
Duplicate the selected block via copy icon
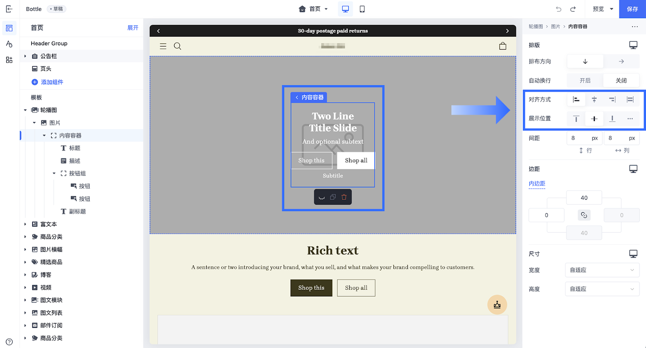click(x=333, y=197)
